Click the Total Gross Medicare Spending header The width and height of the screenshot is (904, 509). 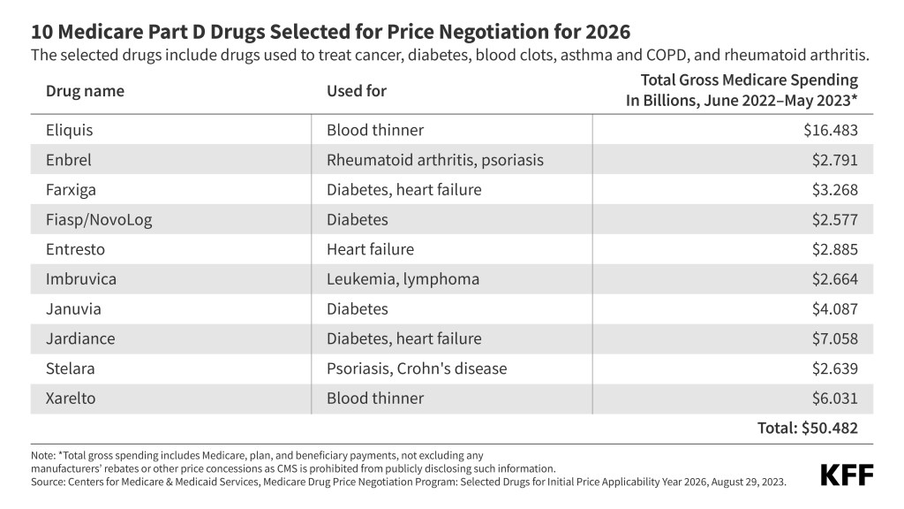pos(742,90)
